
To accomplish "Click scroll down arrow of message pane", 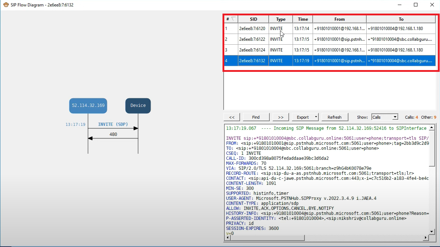I will (432, 231).
